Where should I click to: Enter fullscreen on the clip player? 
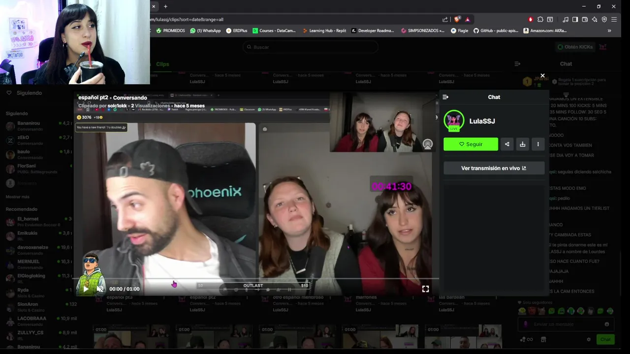pyautogui.click(x=425, y=289)
